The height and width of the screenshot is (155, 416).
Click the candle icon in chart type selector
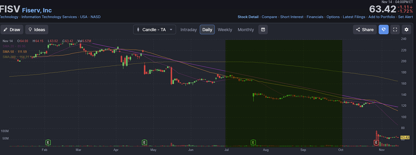pos(139,30)
